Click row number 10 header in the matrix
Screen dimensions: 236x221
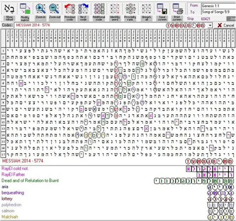pos(3,109)
